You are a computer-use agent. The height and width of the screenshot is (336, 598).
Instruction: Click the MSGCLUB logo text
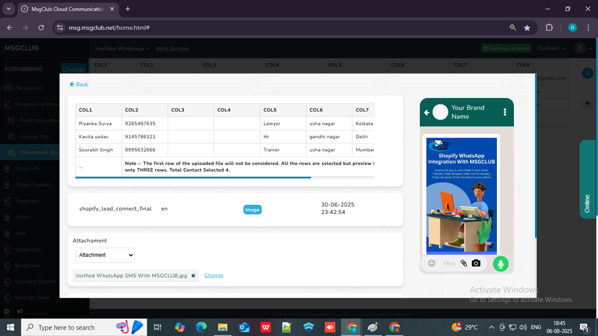(22, 48)
